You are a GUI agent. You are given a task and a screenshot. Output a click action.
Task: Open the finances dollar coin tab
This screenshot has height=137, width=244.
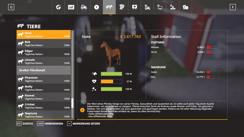[96, 7]
